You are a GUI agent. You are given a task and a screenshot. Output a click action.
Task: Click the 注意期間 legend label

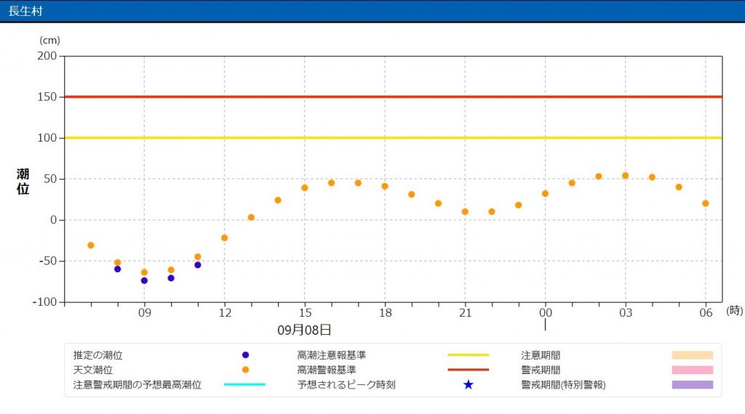tap(541, 354)
